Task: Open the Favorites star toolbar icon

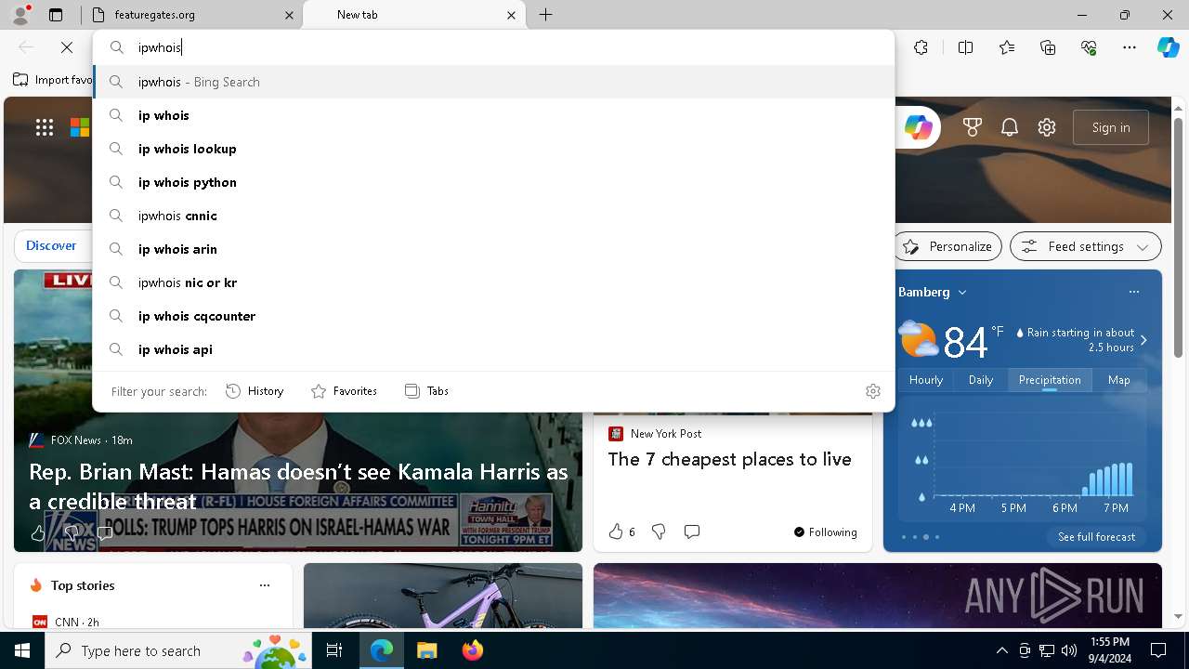Action: pyautogui.click(x=1007, y=47)
